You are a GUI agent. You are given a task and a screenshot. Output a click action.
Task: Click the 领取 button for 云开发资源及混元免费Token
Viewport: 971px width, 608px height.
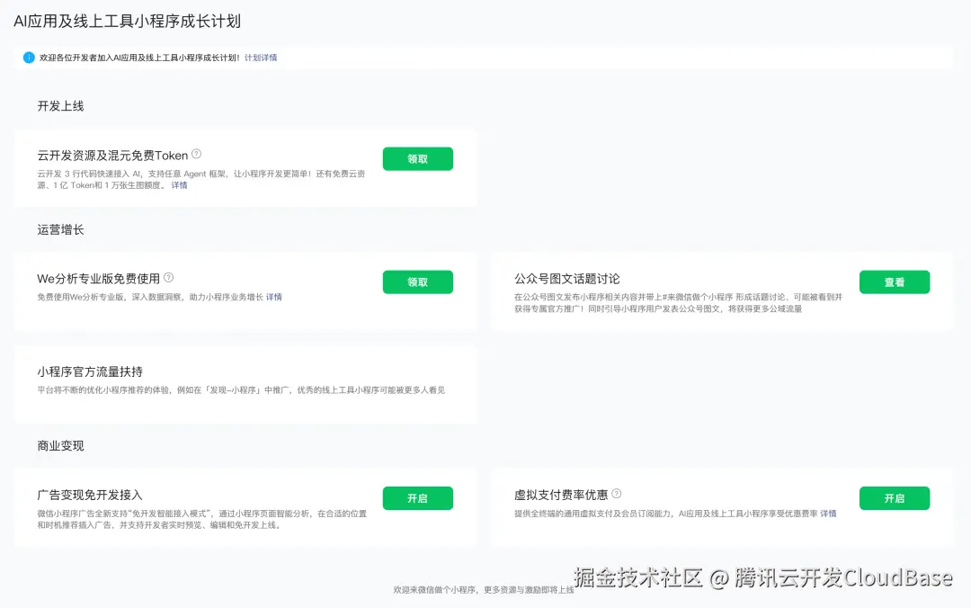(x=418, y=157)
